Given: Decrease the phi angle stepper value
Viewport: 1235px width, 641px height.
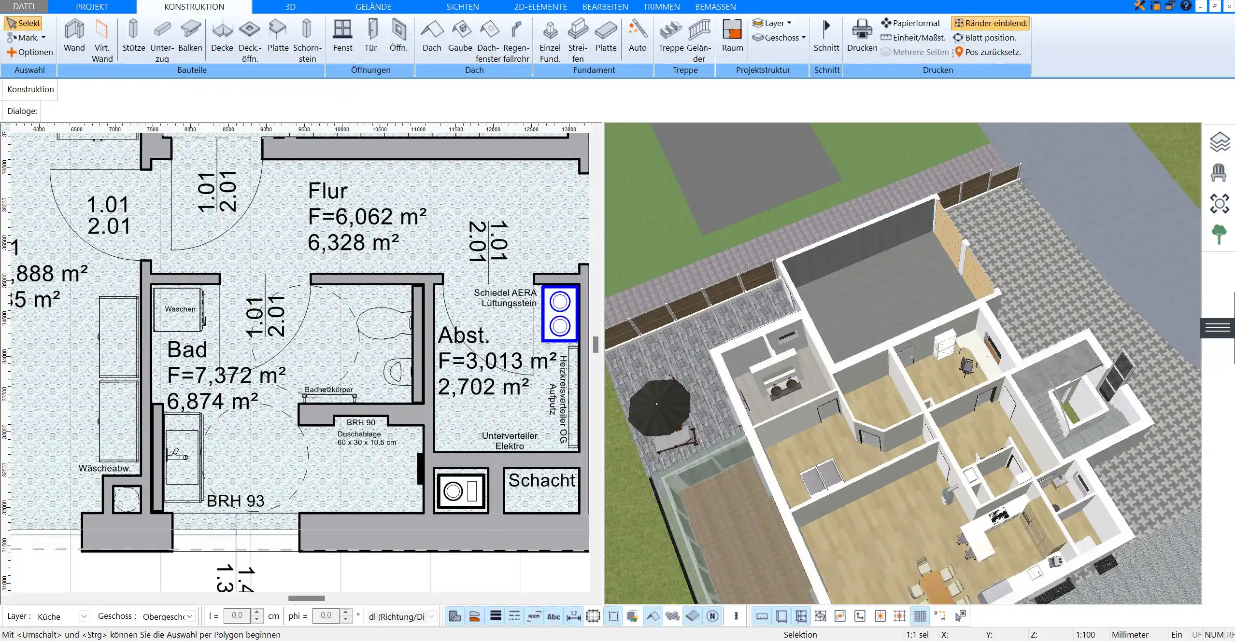Looking at the screenshot, I should point(345,620).
